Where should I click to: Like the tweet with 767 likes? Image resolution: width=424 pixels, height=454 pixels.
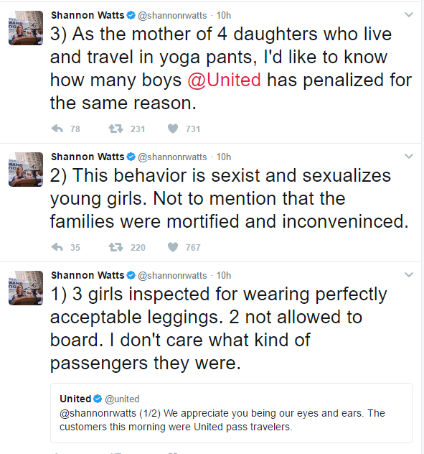coord(173,247)
